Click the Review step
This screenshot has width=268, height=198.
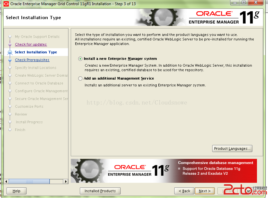[21, 114]
